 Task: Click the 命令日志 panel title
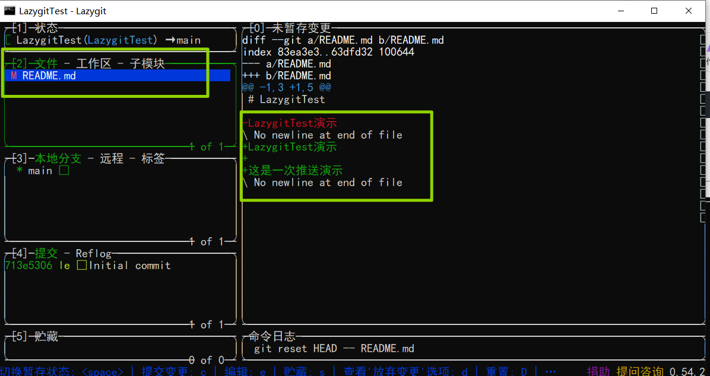(x=272, y=336)
